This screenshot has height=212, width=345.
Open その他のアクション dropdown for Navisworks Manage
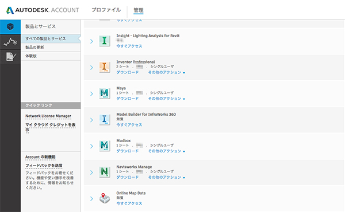167,178
